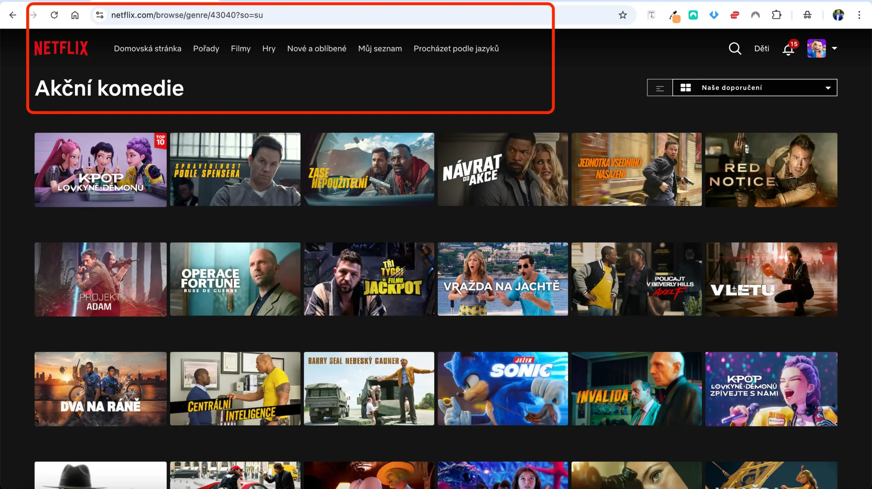The image size is (872, 489).
Task: Bookmark the page with the star icon
Action: coord(623,15)
